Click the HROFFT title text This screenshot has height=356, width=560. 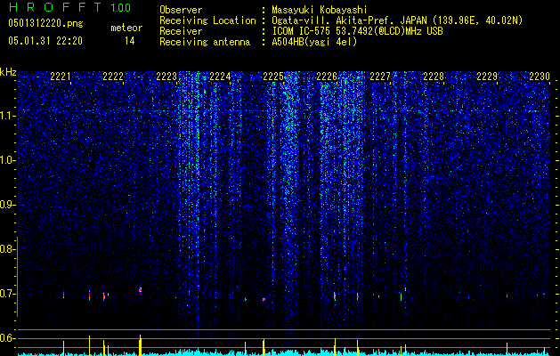[55, 7]
